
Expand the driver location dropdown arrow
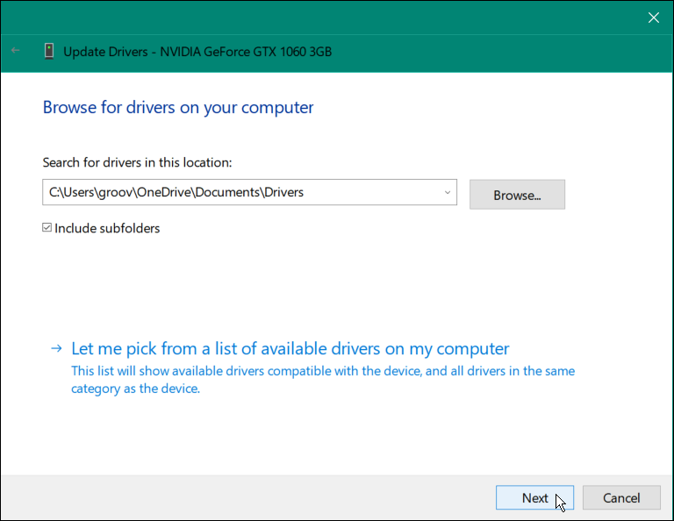click(x=447, y=192)
